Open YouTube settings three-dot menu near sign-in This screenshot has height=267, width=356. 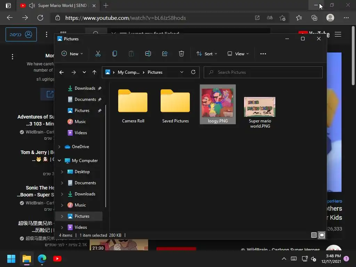[47, 34]
